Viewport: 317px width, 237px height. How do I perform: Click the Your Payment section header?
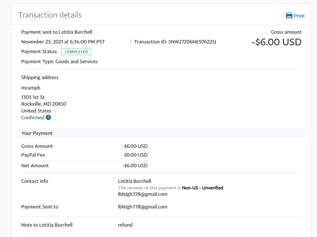point(37,133)
